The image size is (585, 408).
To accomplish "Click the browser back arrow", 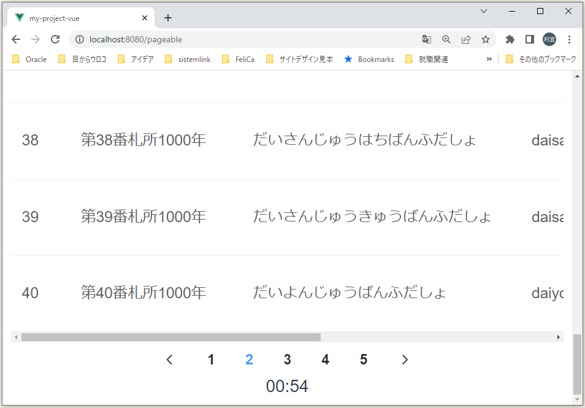I will pos(16,38).
